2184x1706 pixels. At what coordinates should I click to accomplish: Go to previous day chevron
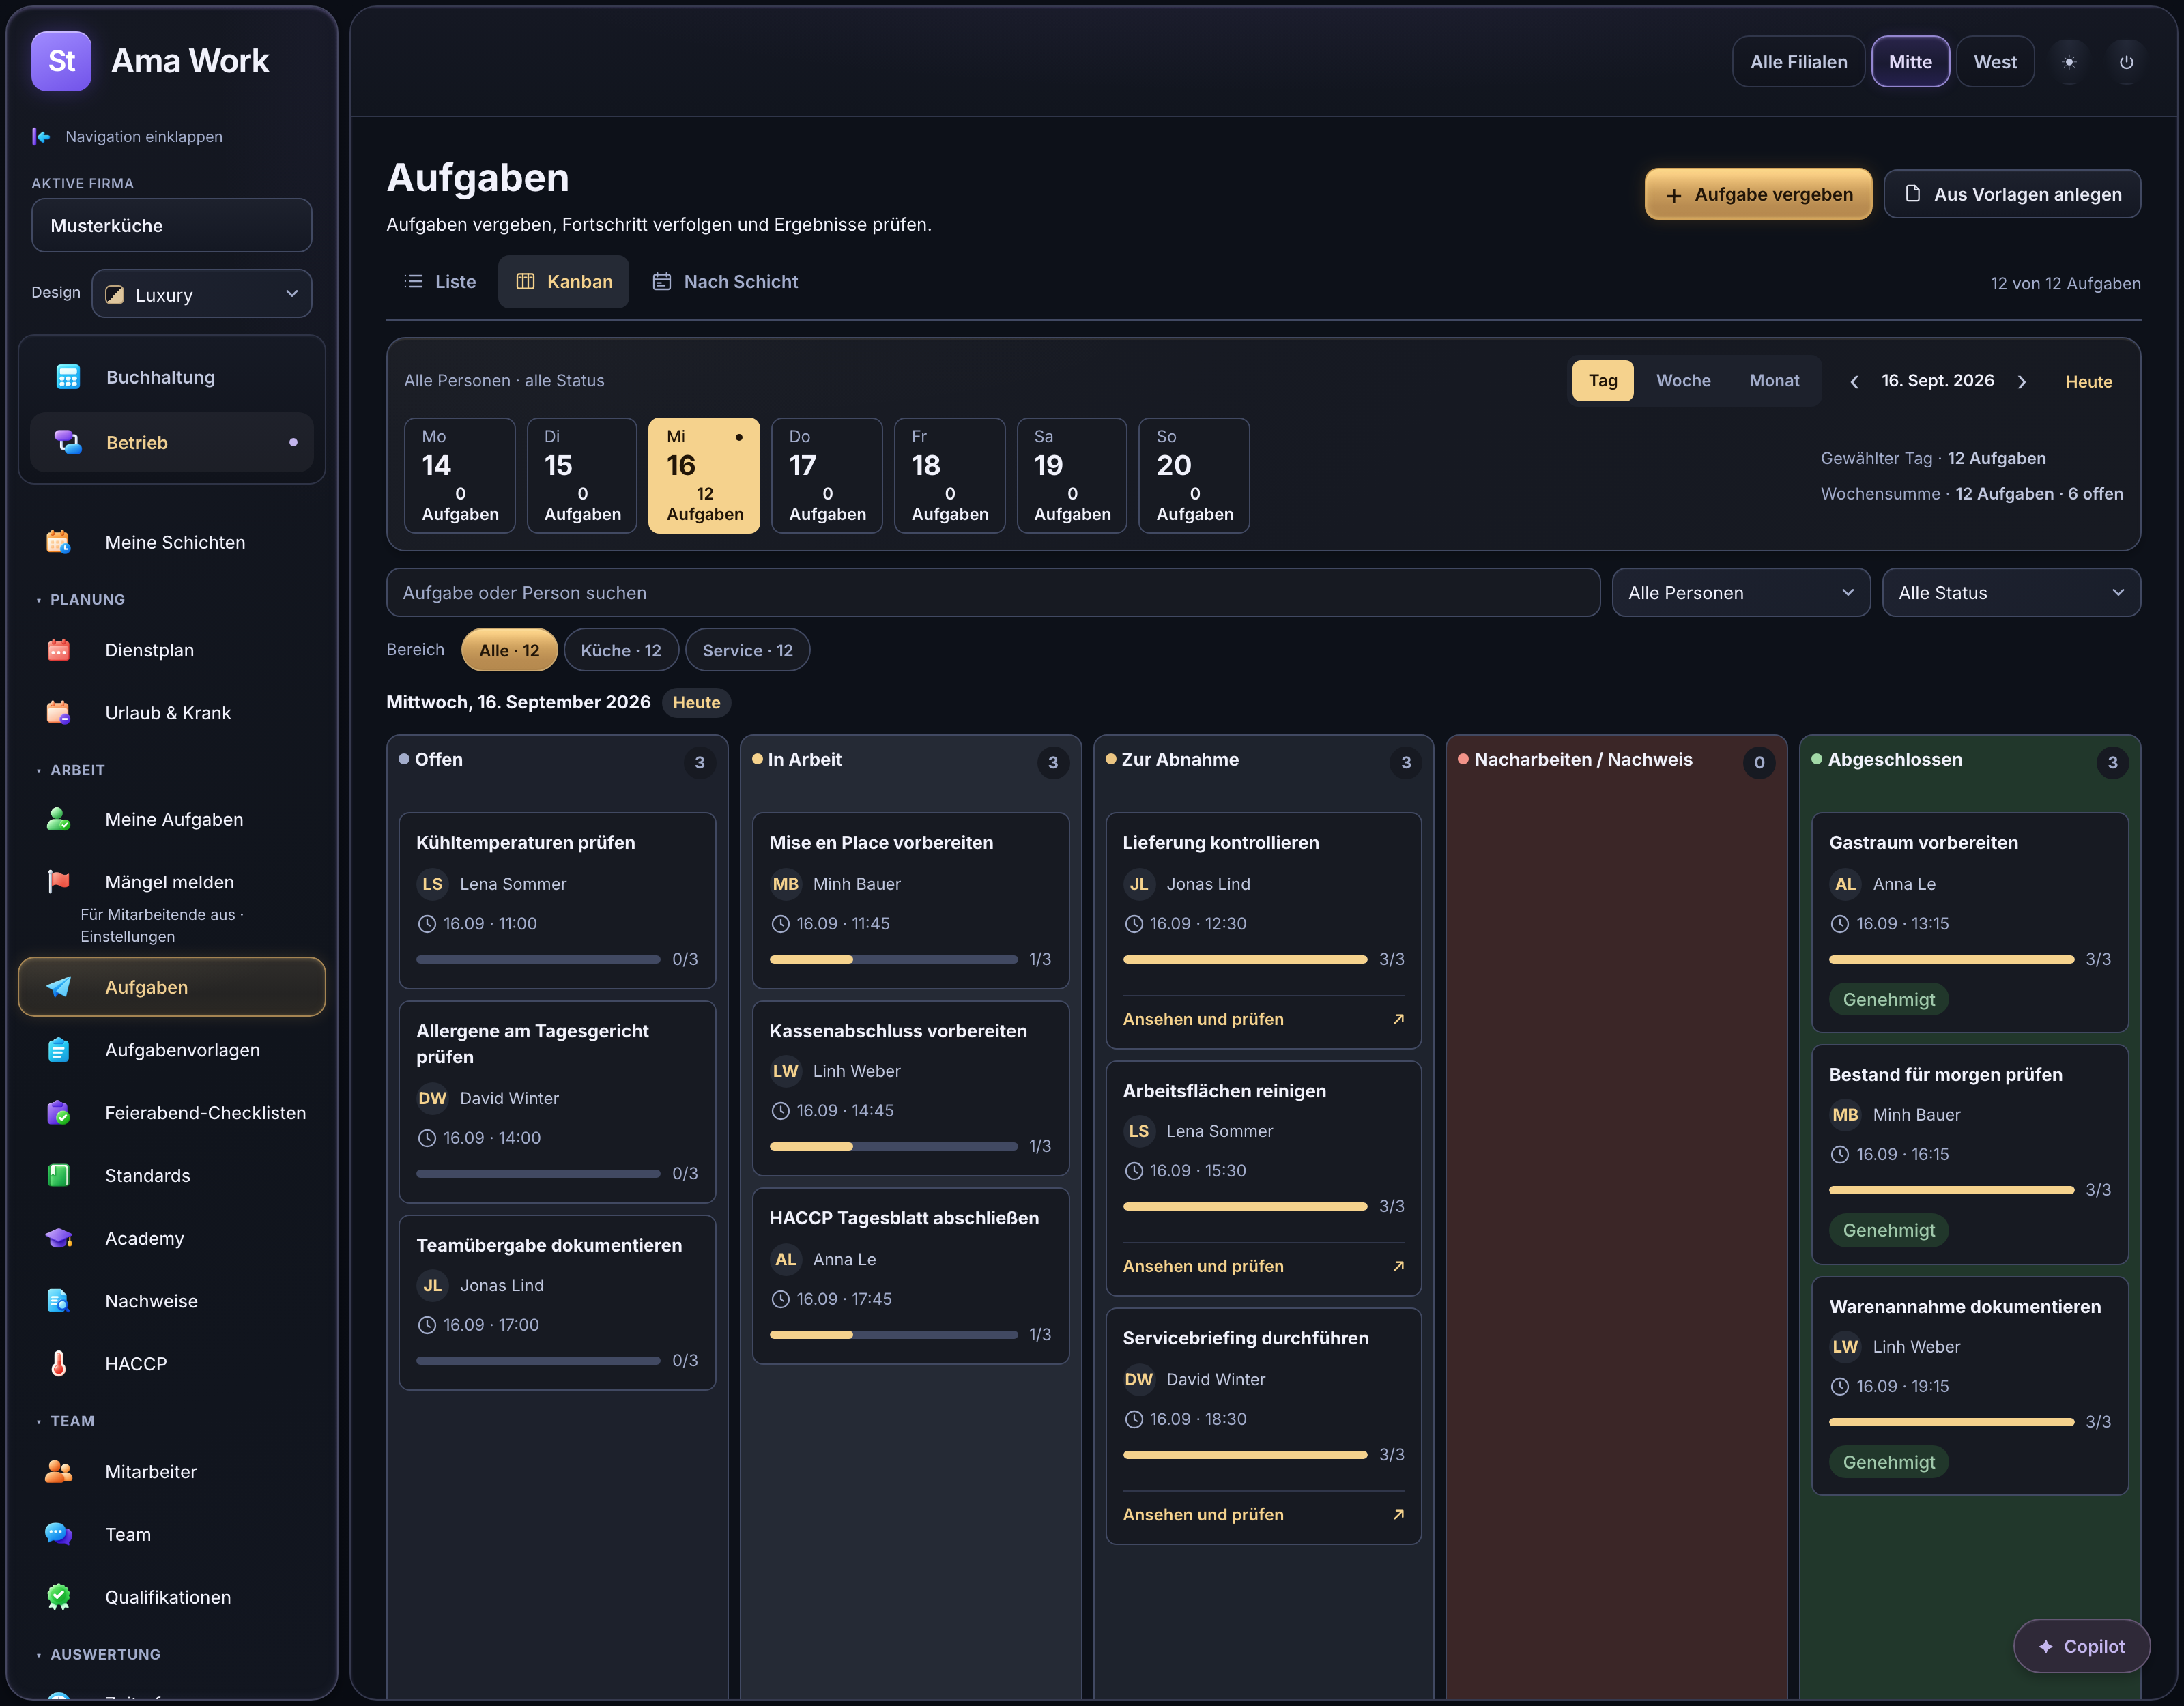point(1854,382)
